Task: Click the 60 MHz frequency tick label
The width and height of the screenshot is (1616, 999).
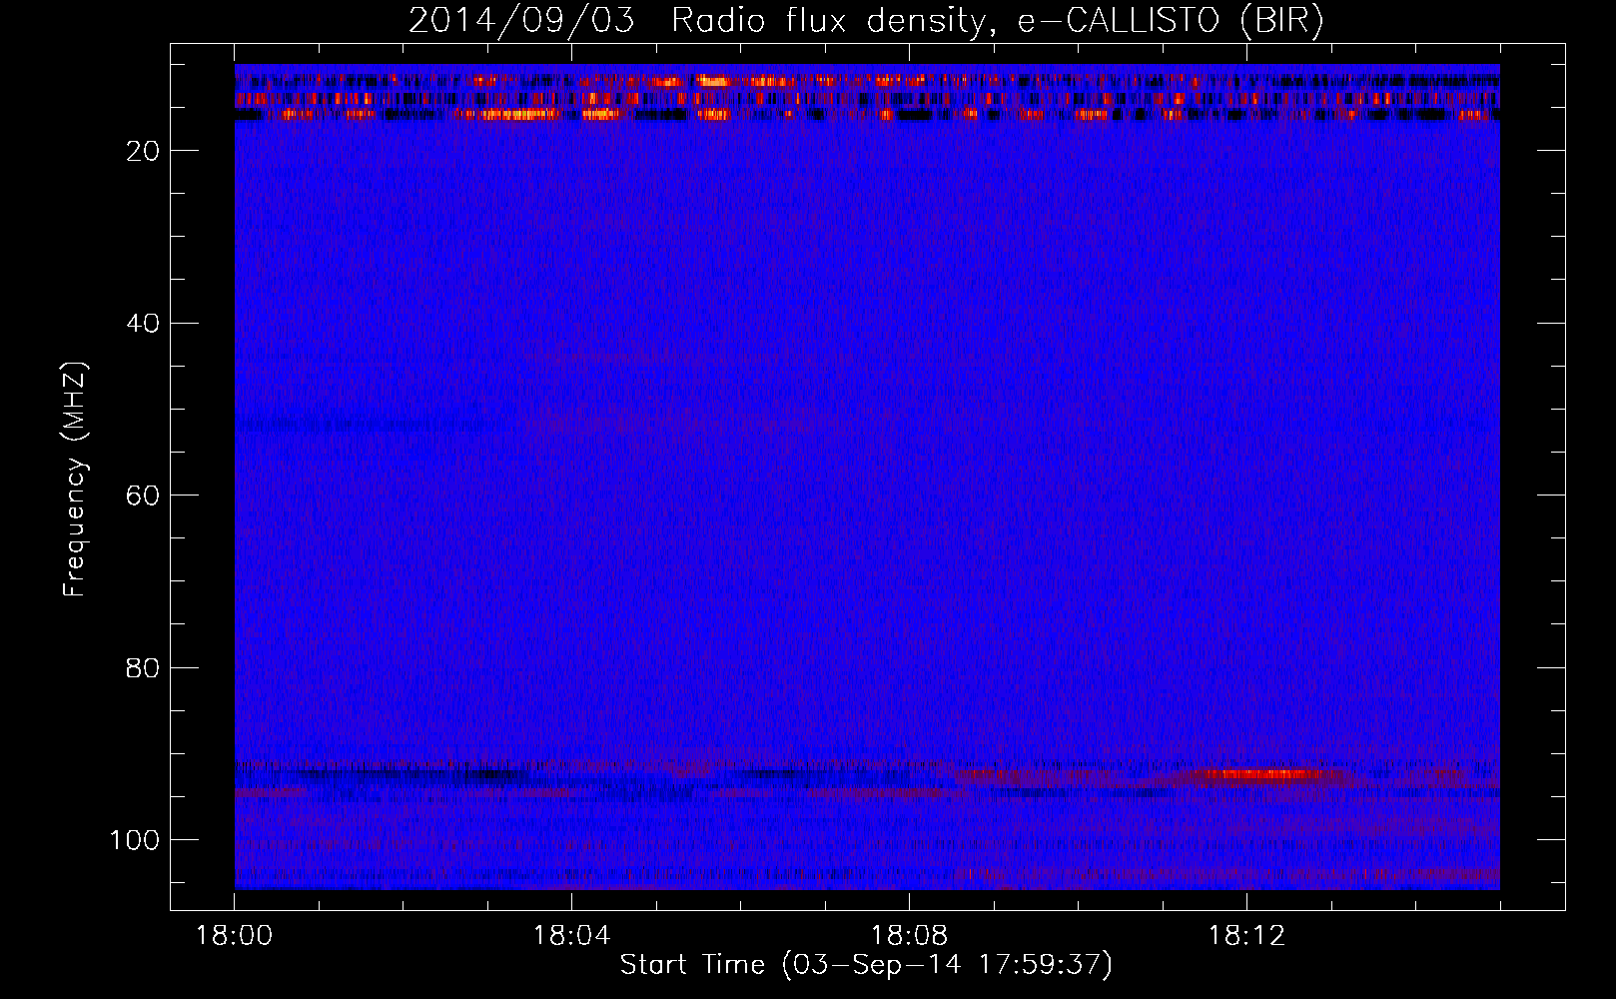Action: (x=144, y=497)
